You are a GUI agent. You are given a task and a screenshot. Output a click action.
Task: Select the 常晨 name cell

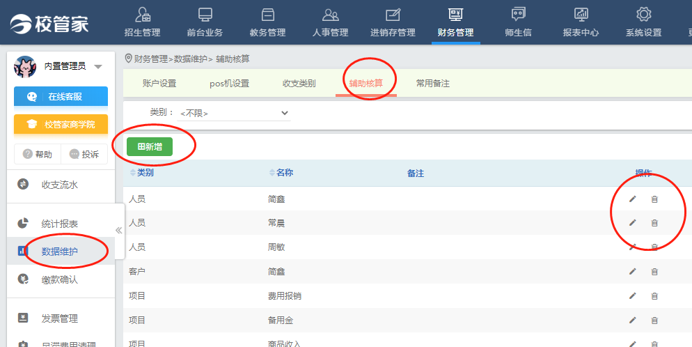pyautogui.click(x=276, y=223)
